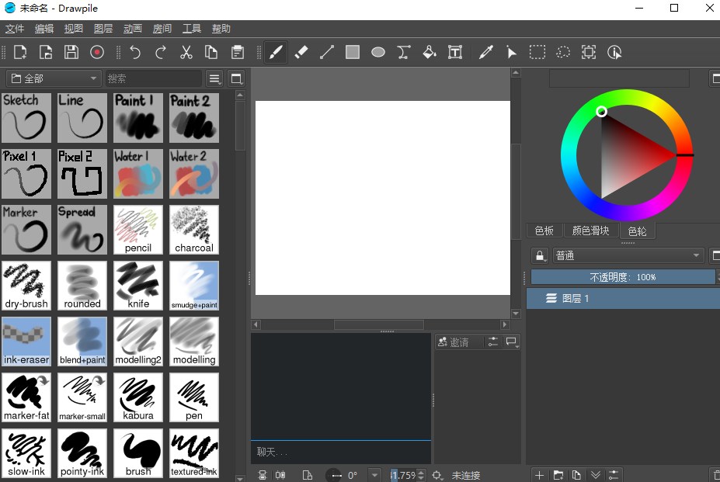Select the Color Picker eyedropper tool
720x482 pixels.
click(485, 52)
